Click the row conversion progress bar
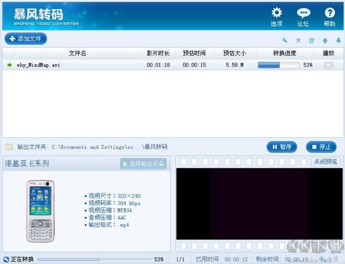345x264 pixels. [x=278, y=65]
